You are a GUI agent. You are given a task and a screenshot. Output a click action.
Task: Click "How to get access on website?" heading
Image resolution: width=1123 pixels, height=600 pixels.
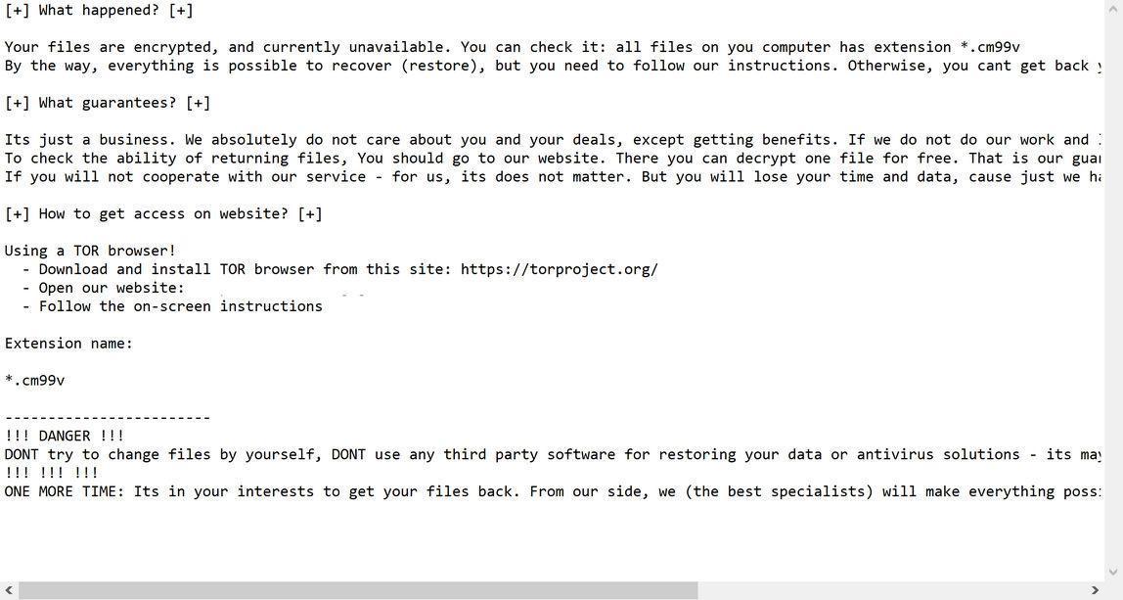point(163,213)
